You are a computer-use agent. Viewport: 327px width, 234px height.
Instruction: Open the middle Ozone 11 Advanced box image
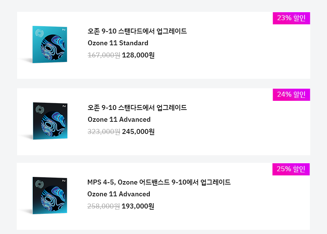tap(50, 121)
